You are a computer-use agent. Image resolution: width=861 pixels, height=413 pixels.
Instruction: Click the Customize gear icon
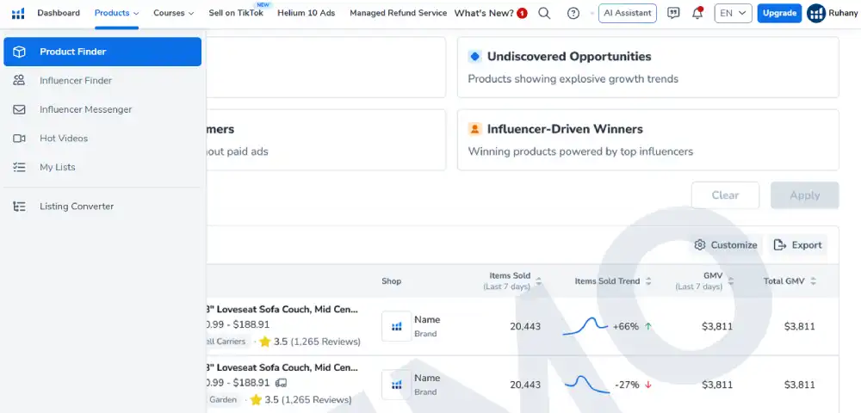click(699, 245)
